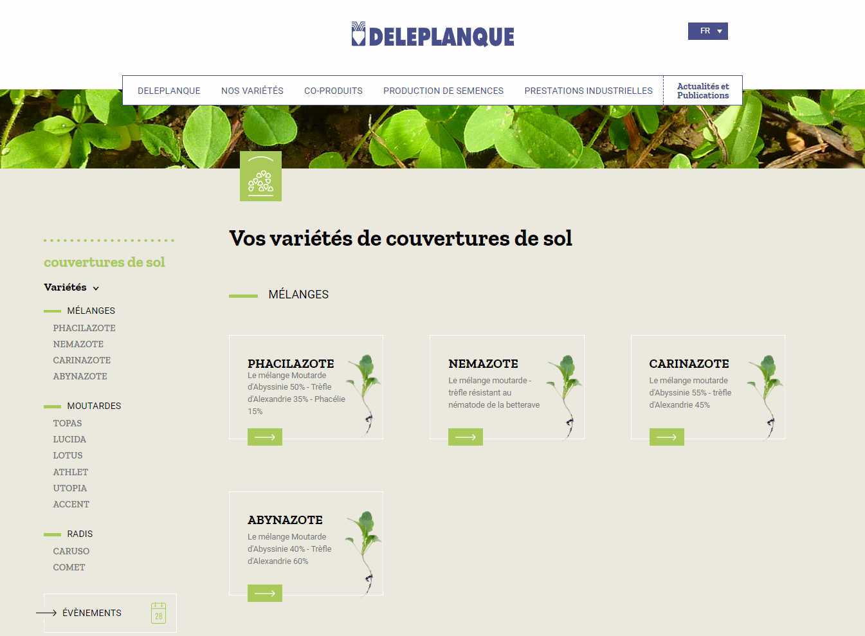Image resolution: width=865 pixels, height=636 pixels.
Task: Open the ATHLET variety link
Action: click(70, 472)
